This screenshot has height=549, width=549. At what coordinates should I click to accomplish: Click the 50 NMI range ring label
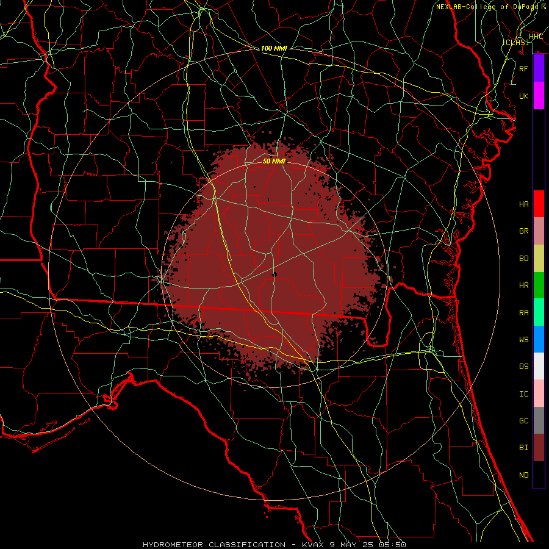tap(274, 161)
